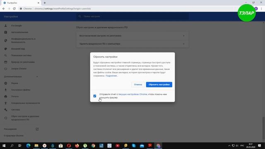Select Я и Google in settings sidebar

[17, 26]
